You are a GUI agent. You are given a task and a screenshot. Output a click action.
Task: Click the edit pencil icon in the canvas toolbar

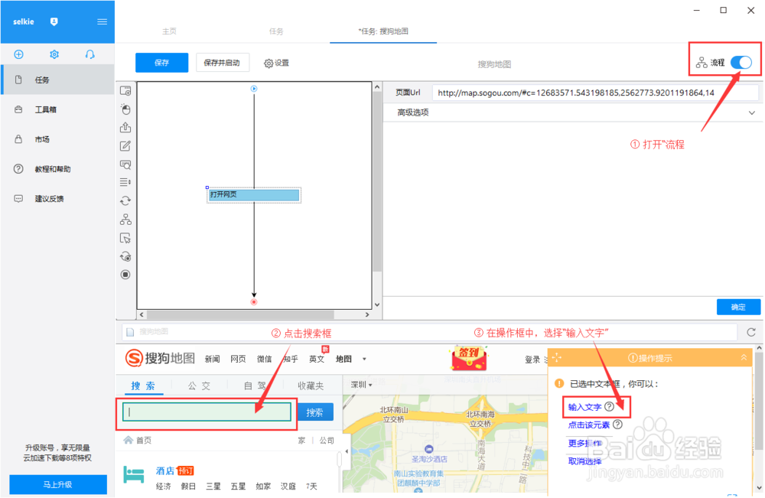(125, 145)
